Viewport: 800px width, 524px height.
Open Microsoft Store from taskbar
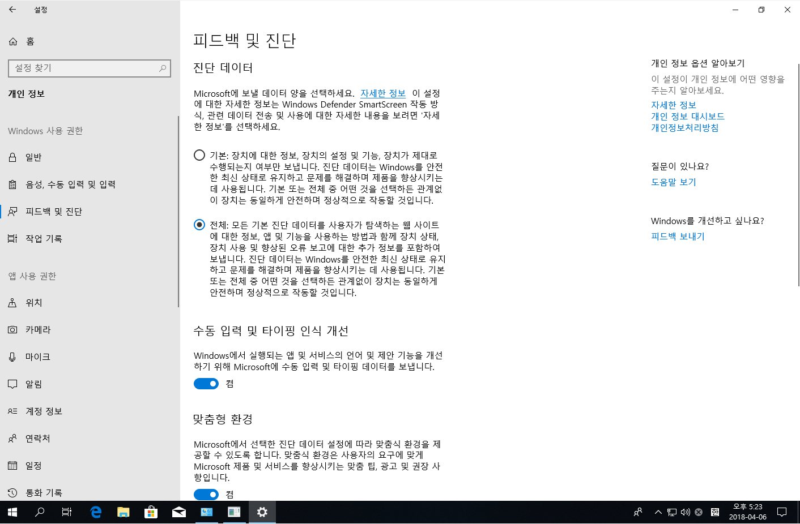tap(151, 512)
